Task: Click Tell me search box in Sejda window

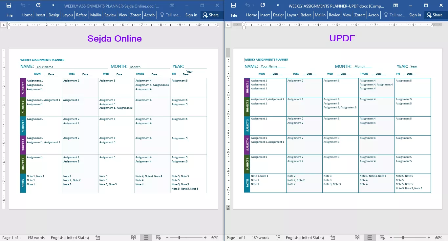Action: tap(170, 15)
